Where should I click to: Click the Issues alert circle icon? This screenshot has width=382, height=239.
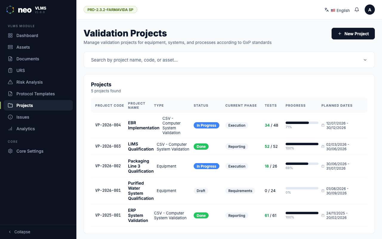10,117
